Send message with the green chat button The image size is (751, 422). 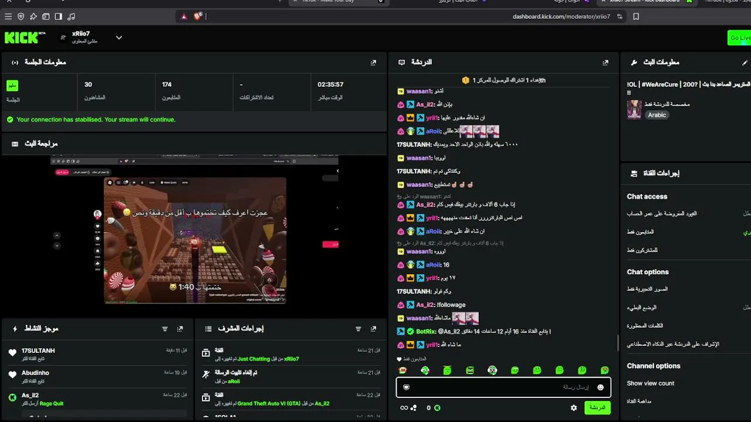597,408
